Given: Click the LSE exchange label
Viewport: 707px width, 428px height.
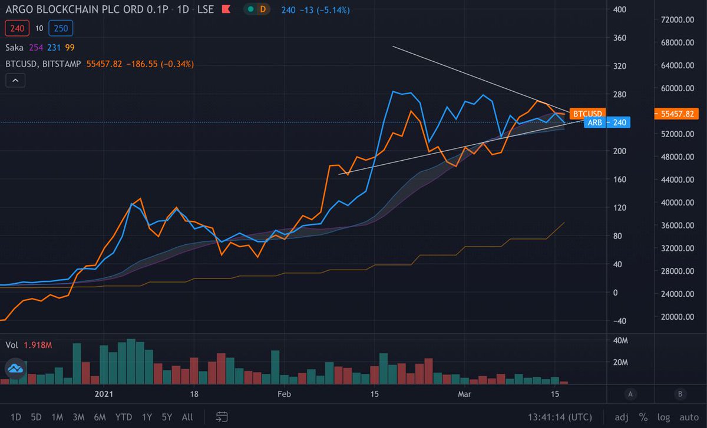Looking at the screenshot, I should (206, 9).
